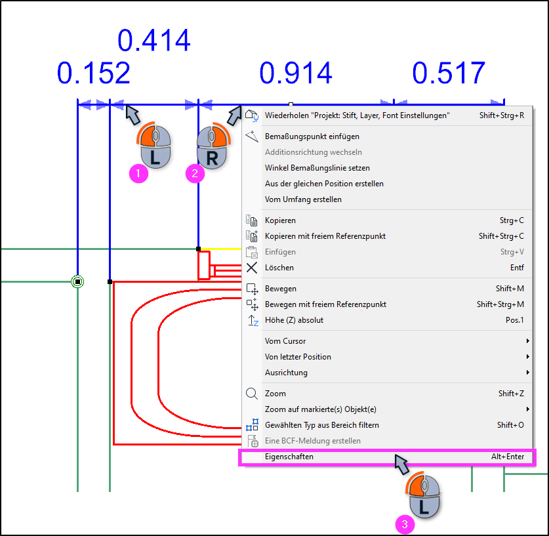
Task: Open Vom Cursor menu entry
Action: [x=387, y=341]
